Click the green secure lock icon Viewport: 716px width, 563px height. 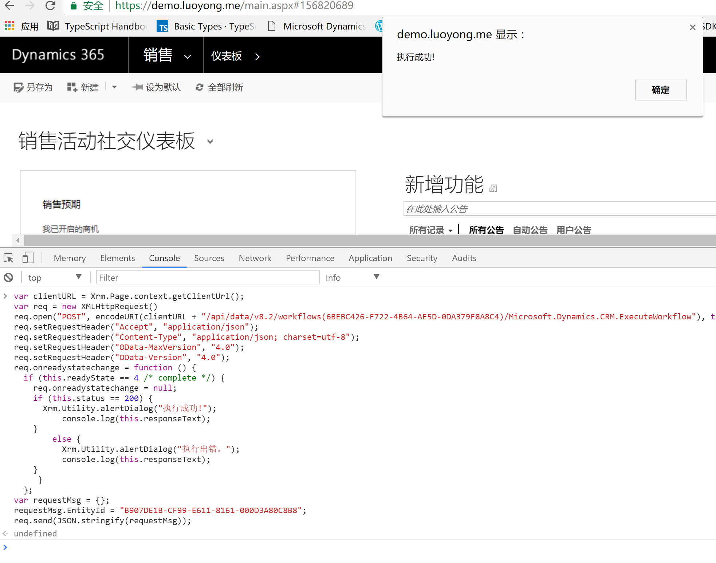[x=74, y=6]
